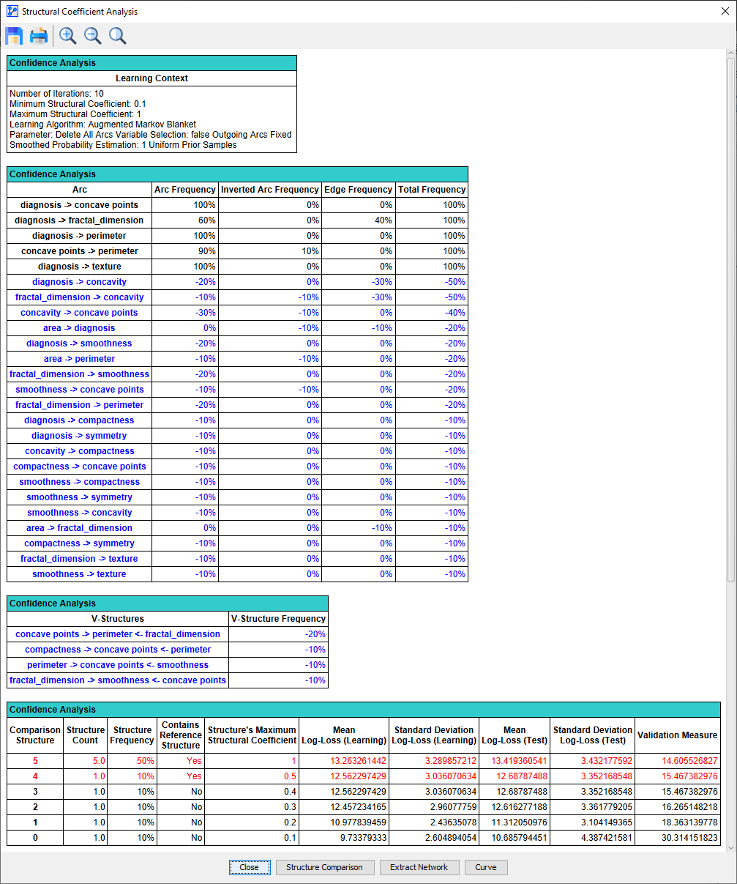Click the 'V-Structure Frequency' header

tap(278, 619)
